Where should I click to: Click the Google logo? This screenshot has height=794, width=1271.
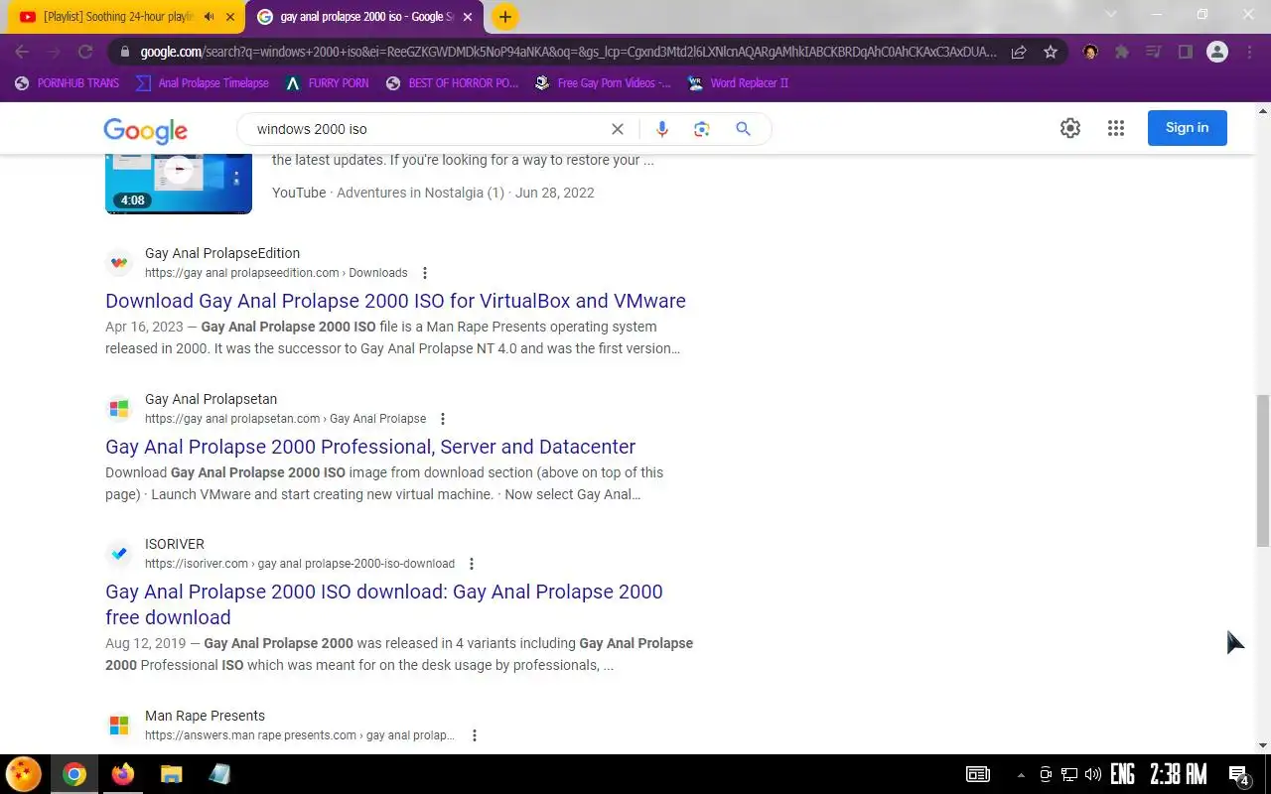(x=145, y=130)
